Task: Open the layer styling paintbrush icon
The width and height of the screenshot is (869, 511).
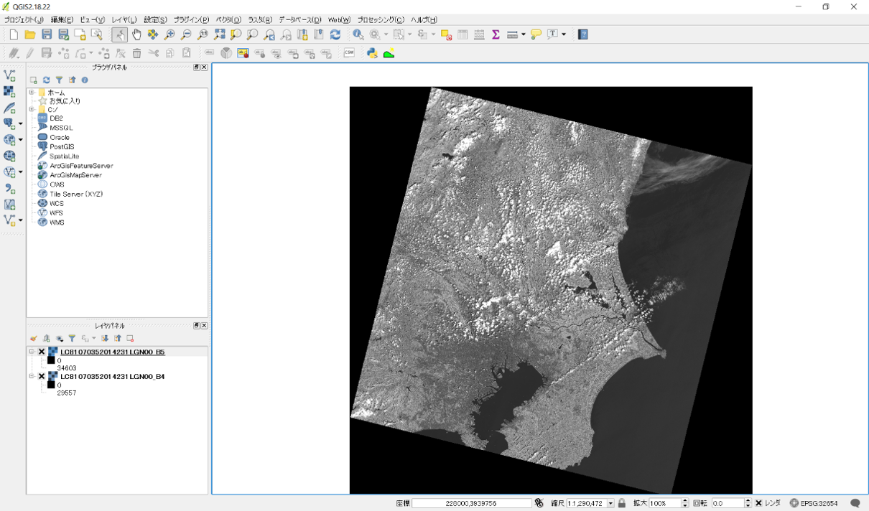Action: (x=33, y=338)
